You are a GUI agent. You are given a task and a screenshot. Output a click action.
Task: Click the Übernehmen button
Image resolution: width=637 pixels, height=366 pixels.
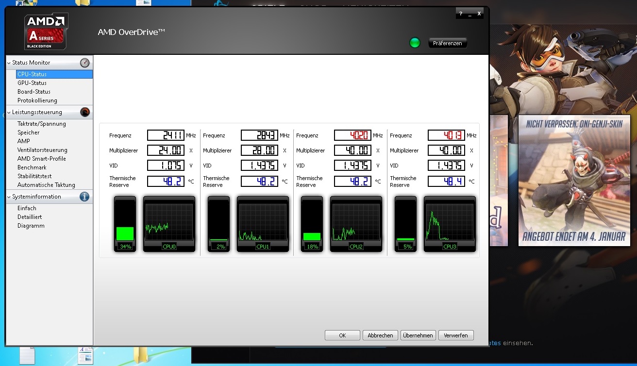click(x=418, y=335)
